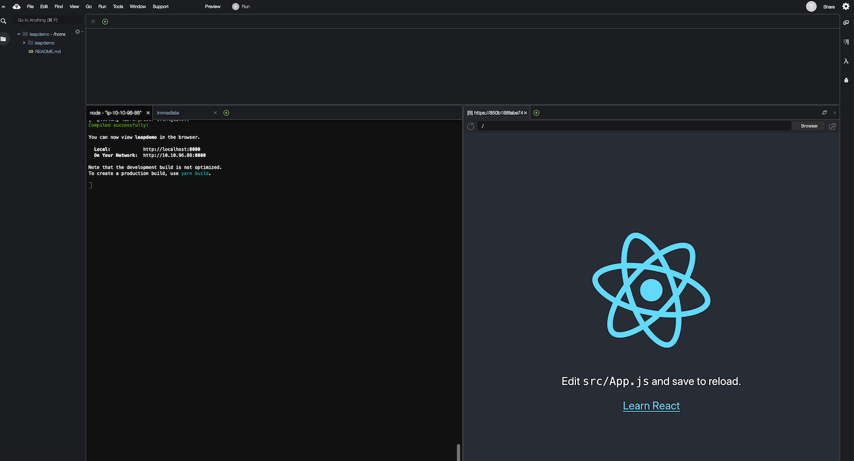Click the Learn React link

(x=651, y=406)
